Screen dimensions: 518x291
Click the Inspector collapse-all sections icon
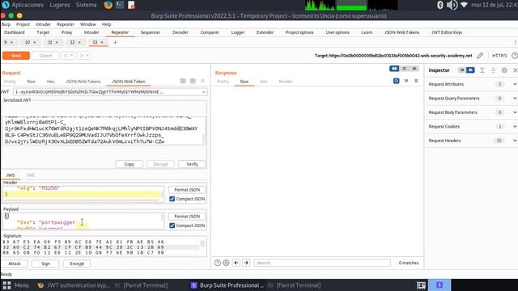(493, 70)
